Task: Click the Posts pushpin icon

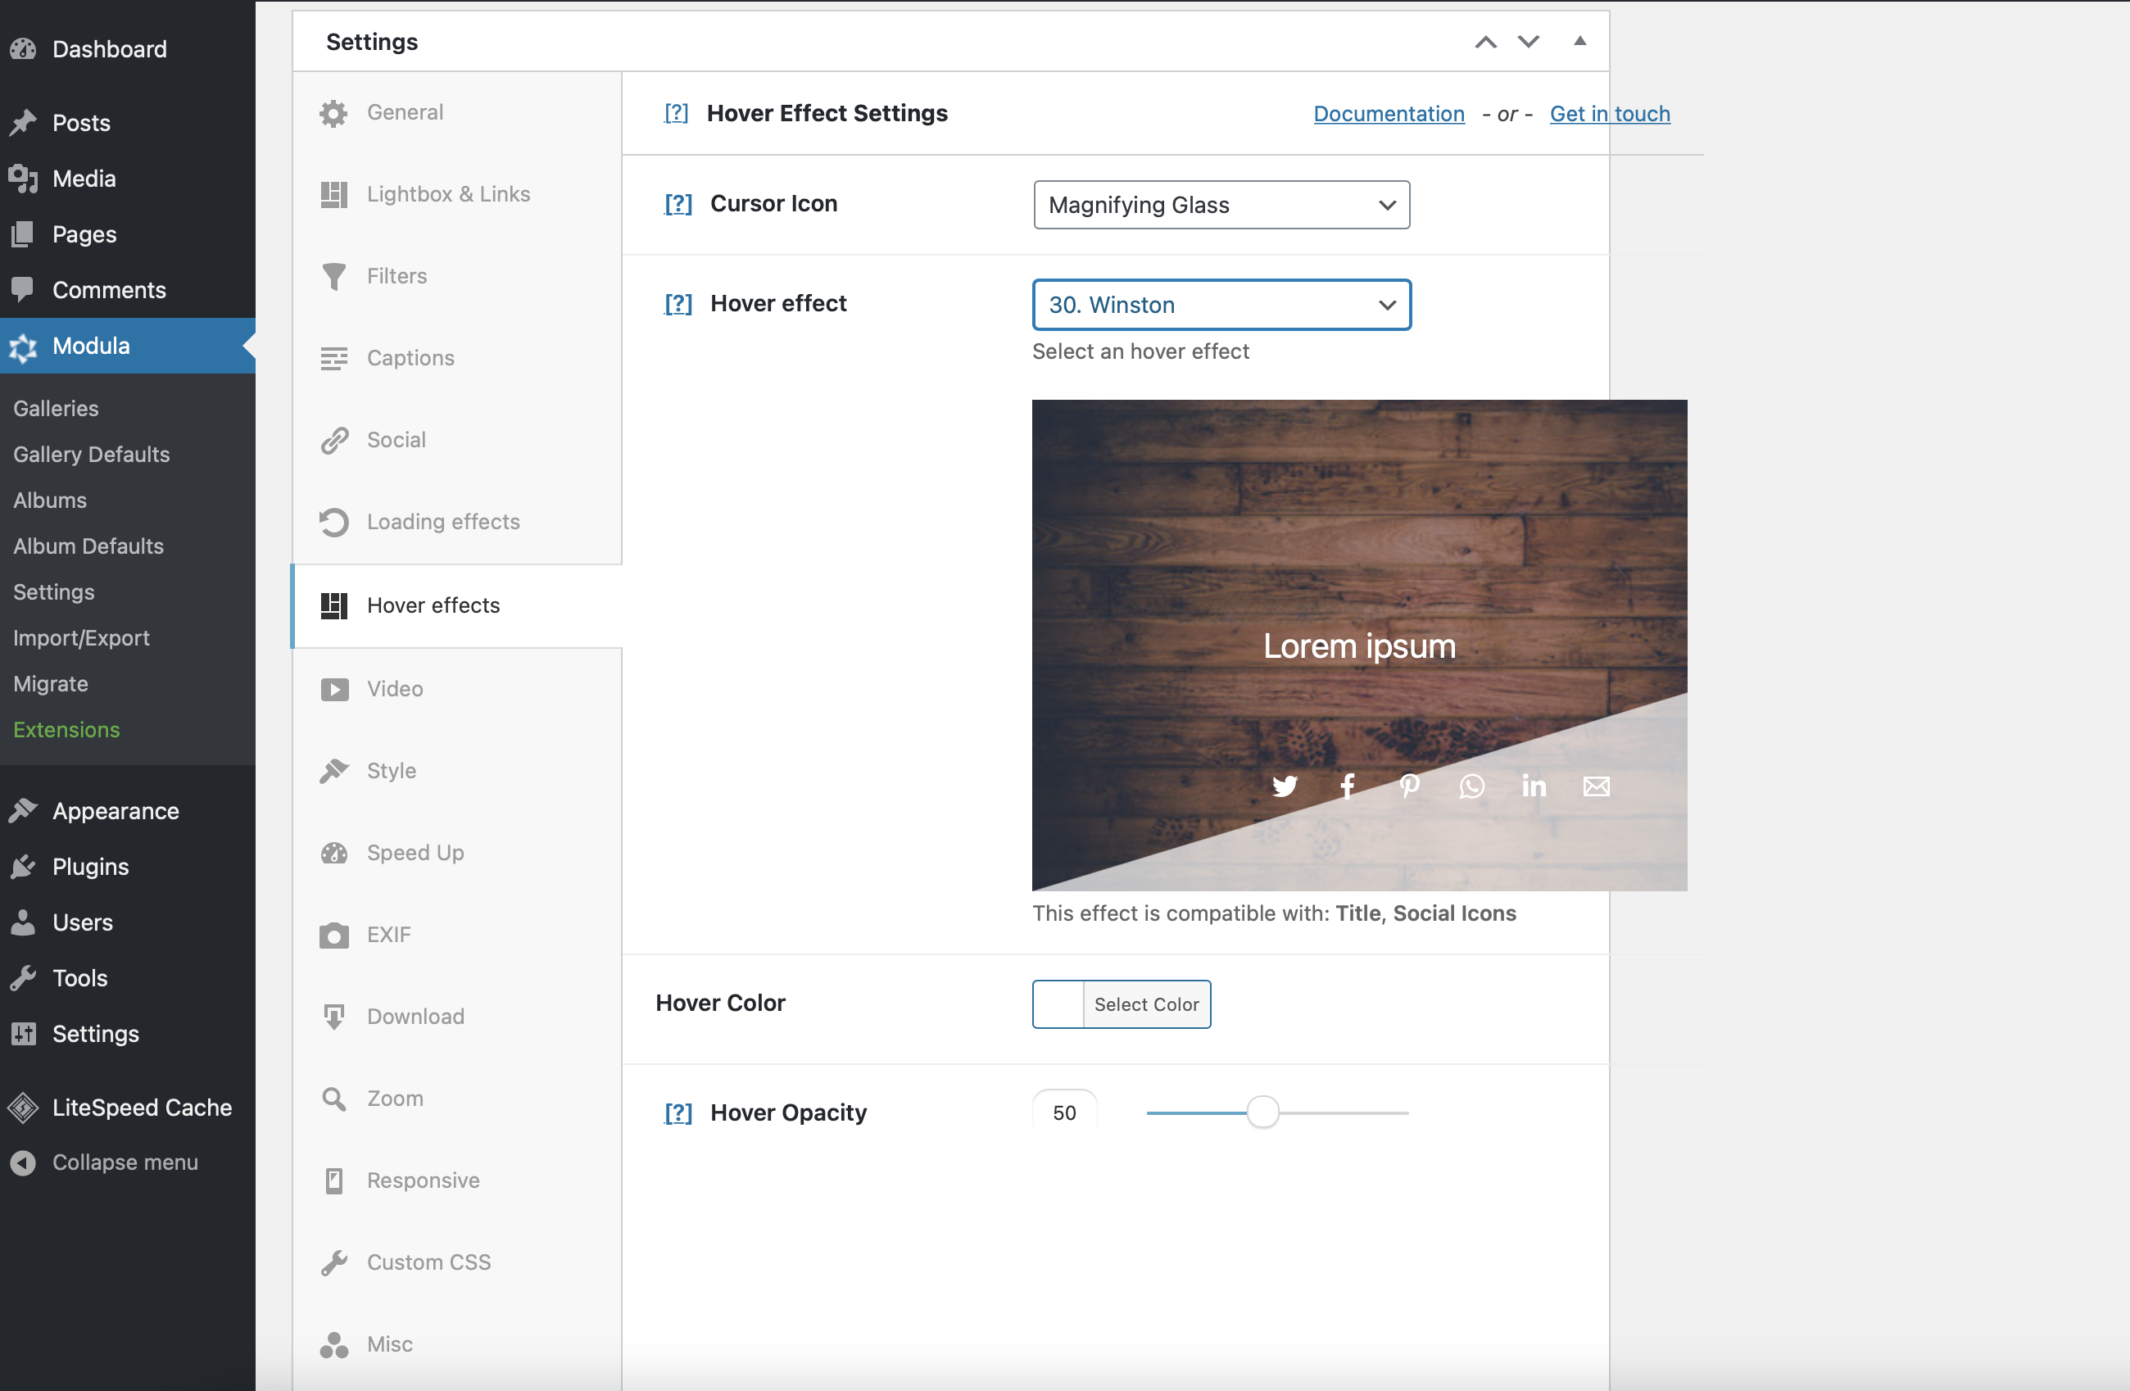Action: [23, 123]
